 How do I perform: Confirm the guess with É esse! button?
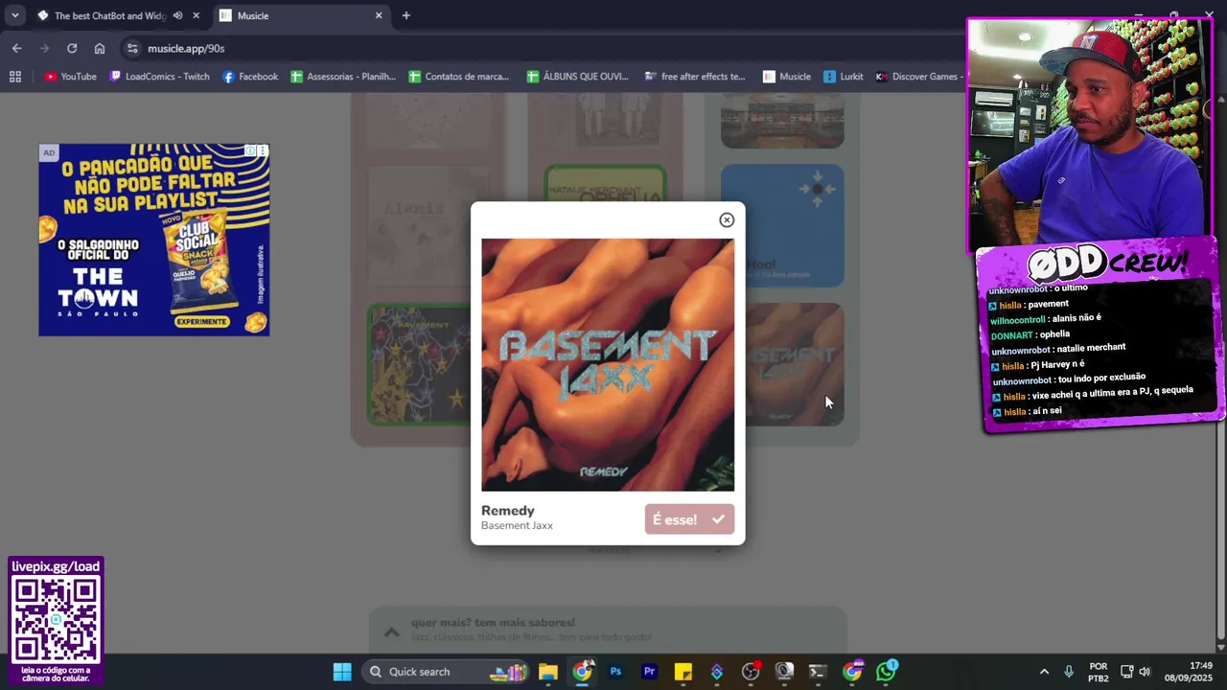pyautogui.click(x=689, y=519)
